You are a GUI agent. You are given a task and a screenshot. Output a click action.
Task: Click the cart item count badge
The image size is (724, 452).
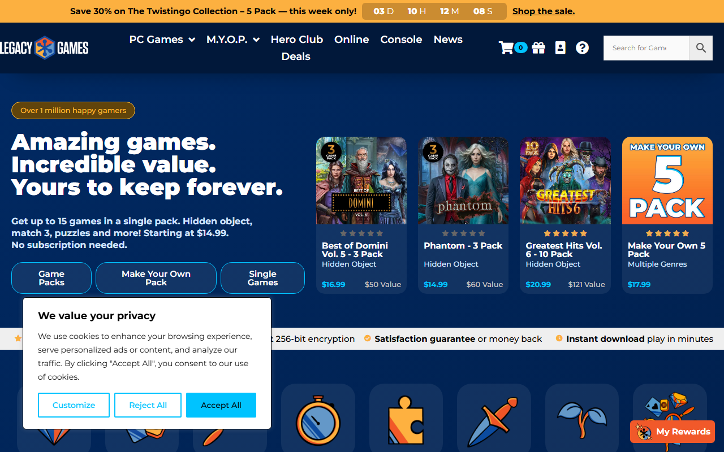(x=521, y=48)
